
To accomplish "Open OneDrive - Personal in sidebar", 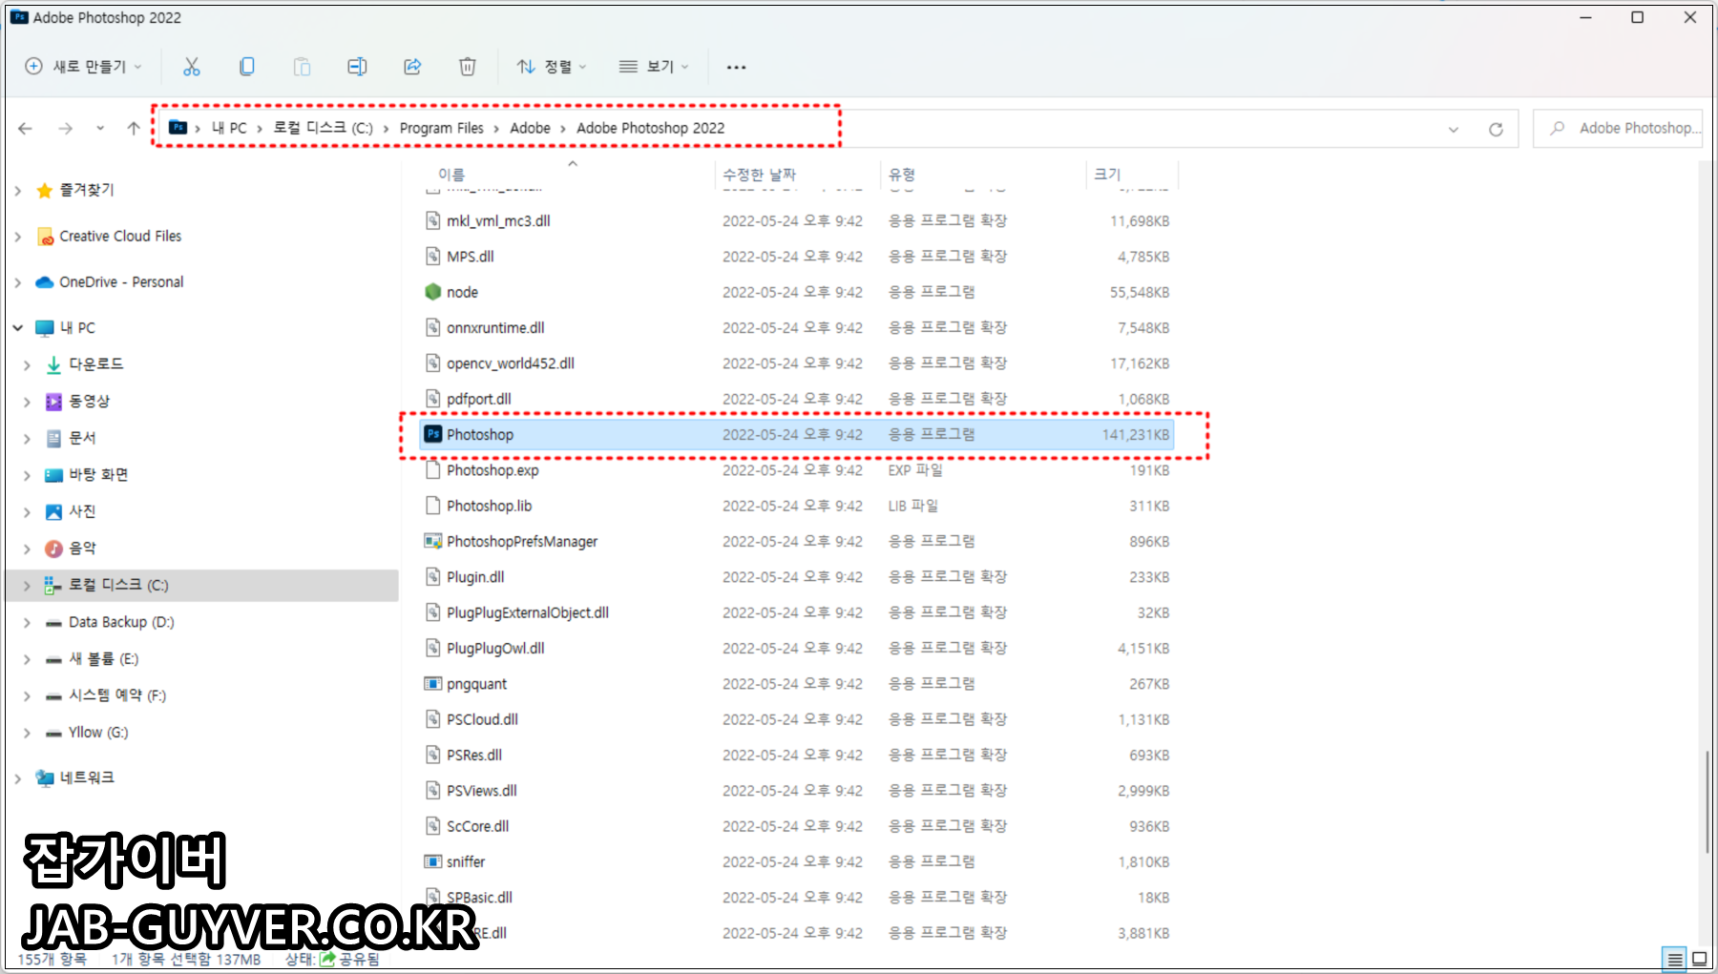I will [x=121, y=281].
